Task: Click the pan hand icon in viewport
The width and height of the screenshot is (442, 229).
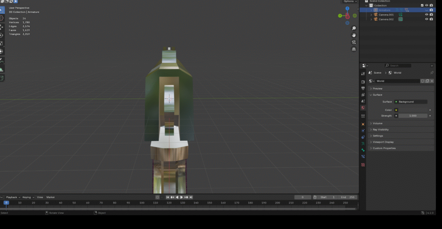Action: tap(354, 35)
